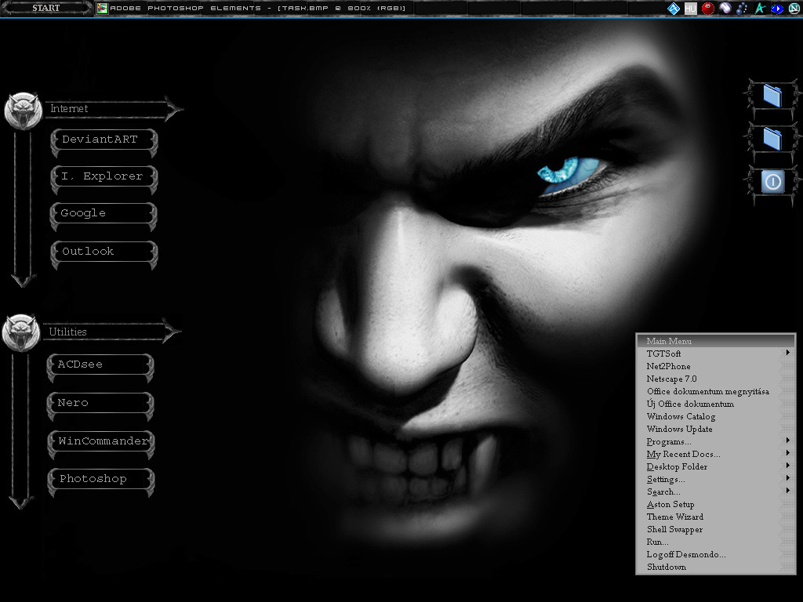The image size is (803, 602).
Task: Expand My Recent Docs... submenu arrow
Action: point(787,453)
